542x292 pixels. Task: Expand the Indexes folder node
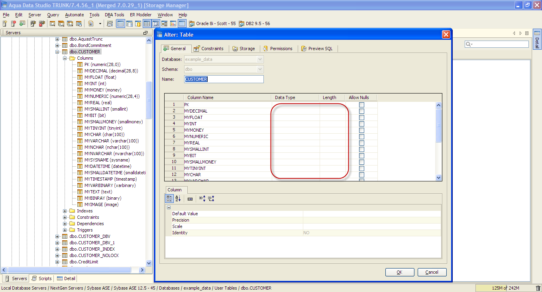click(x=65, y=211)
